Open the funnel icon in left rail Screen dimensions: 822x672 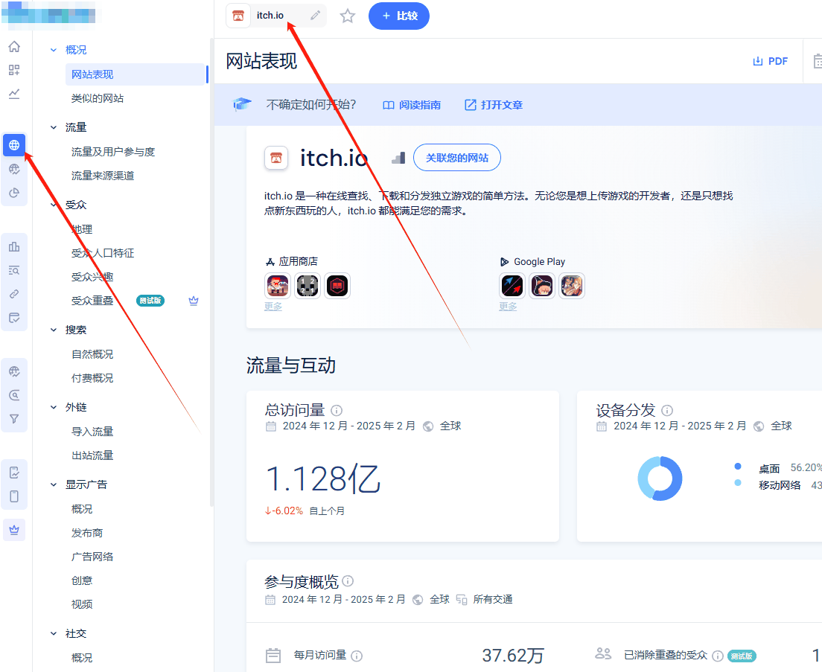click(14, 419)
